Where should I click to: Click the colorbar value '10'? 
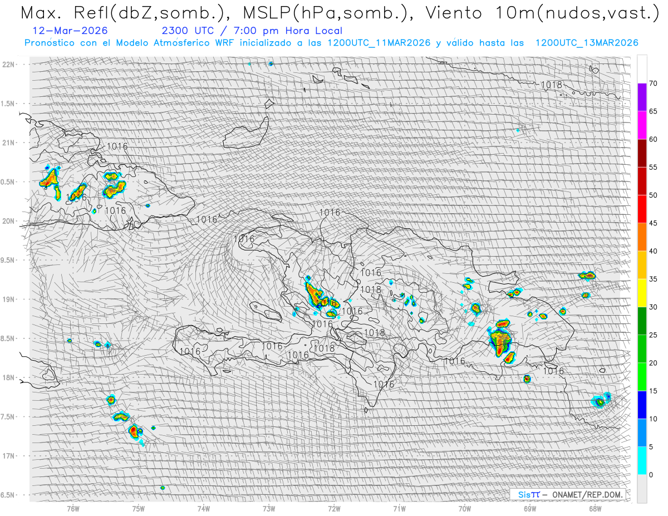click(654, 419)
